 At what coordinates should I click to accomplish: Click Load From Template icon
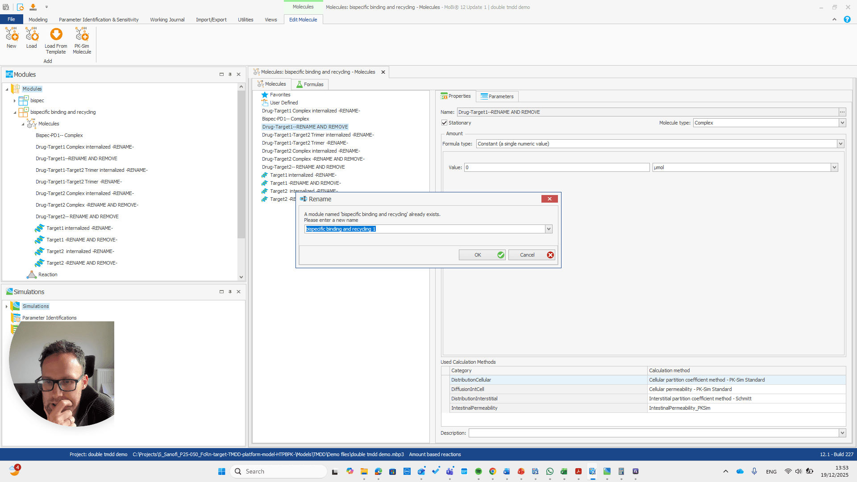click(56, 34)
